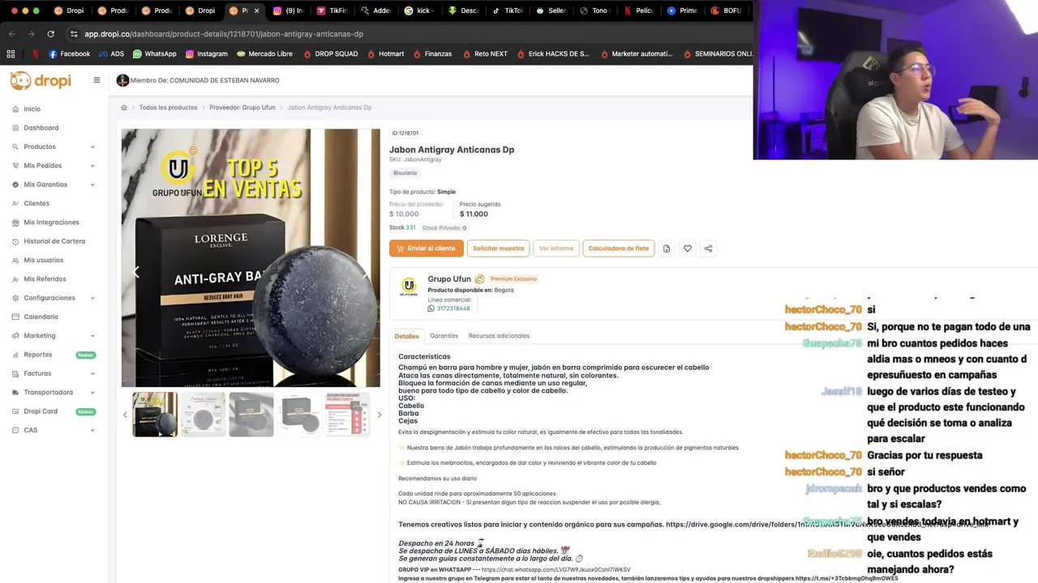Switch to the Instagram (9) browser tab
The image size is (1038, 583).
(x=288, y=11)
